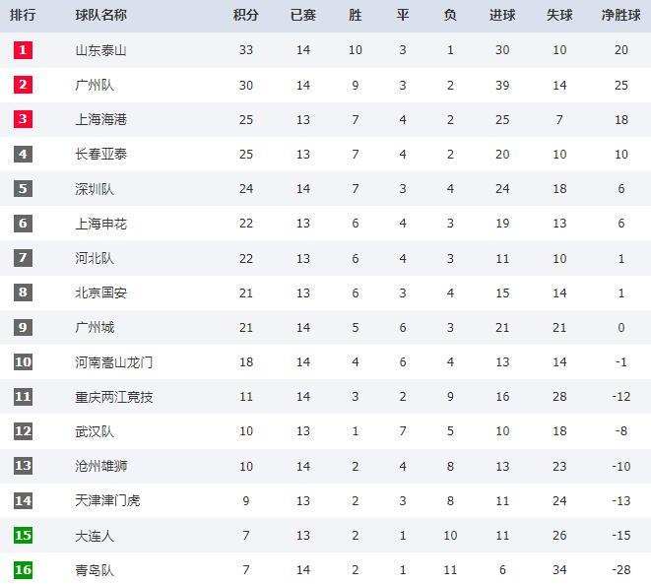
Task: Open team 上海海港
Action: (100, 119)
